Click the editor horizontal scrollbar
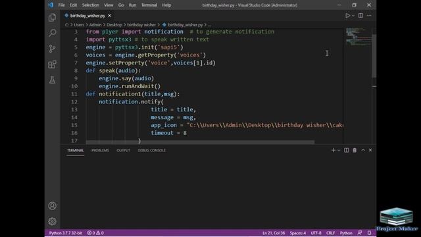The image size is (421, 237). click(x=200, y=142)
